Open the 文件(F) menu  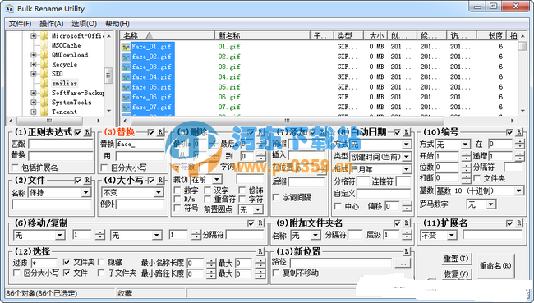point(20,24)
